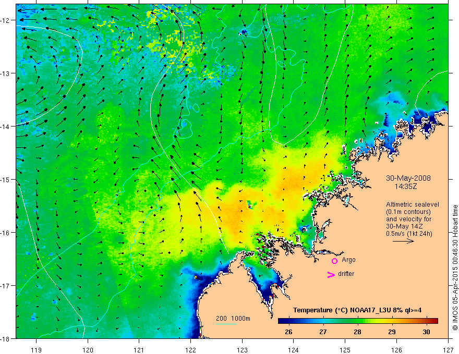The width and height of the screenshot is (459, 354).
Task: Click the latitude axis label '-12'
Action: (x=5, y=20)
